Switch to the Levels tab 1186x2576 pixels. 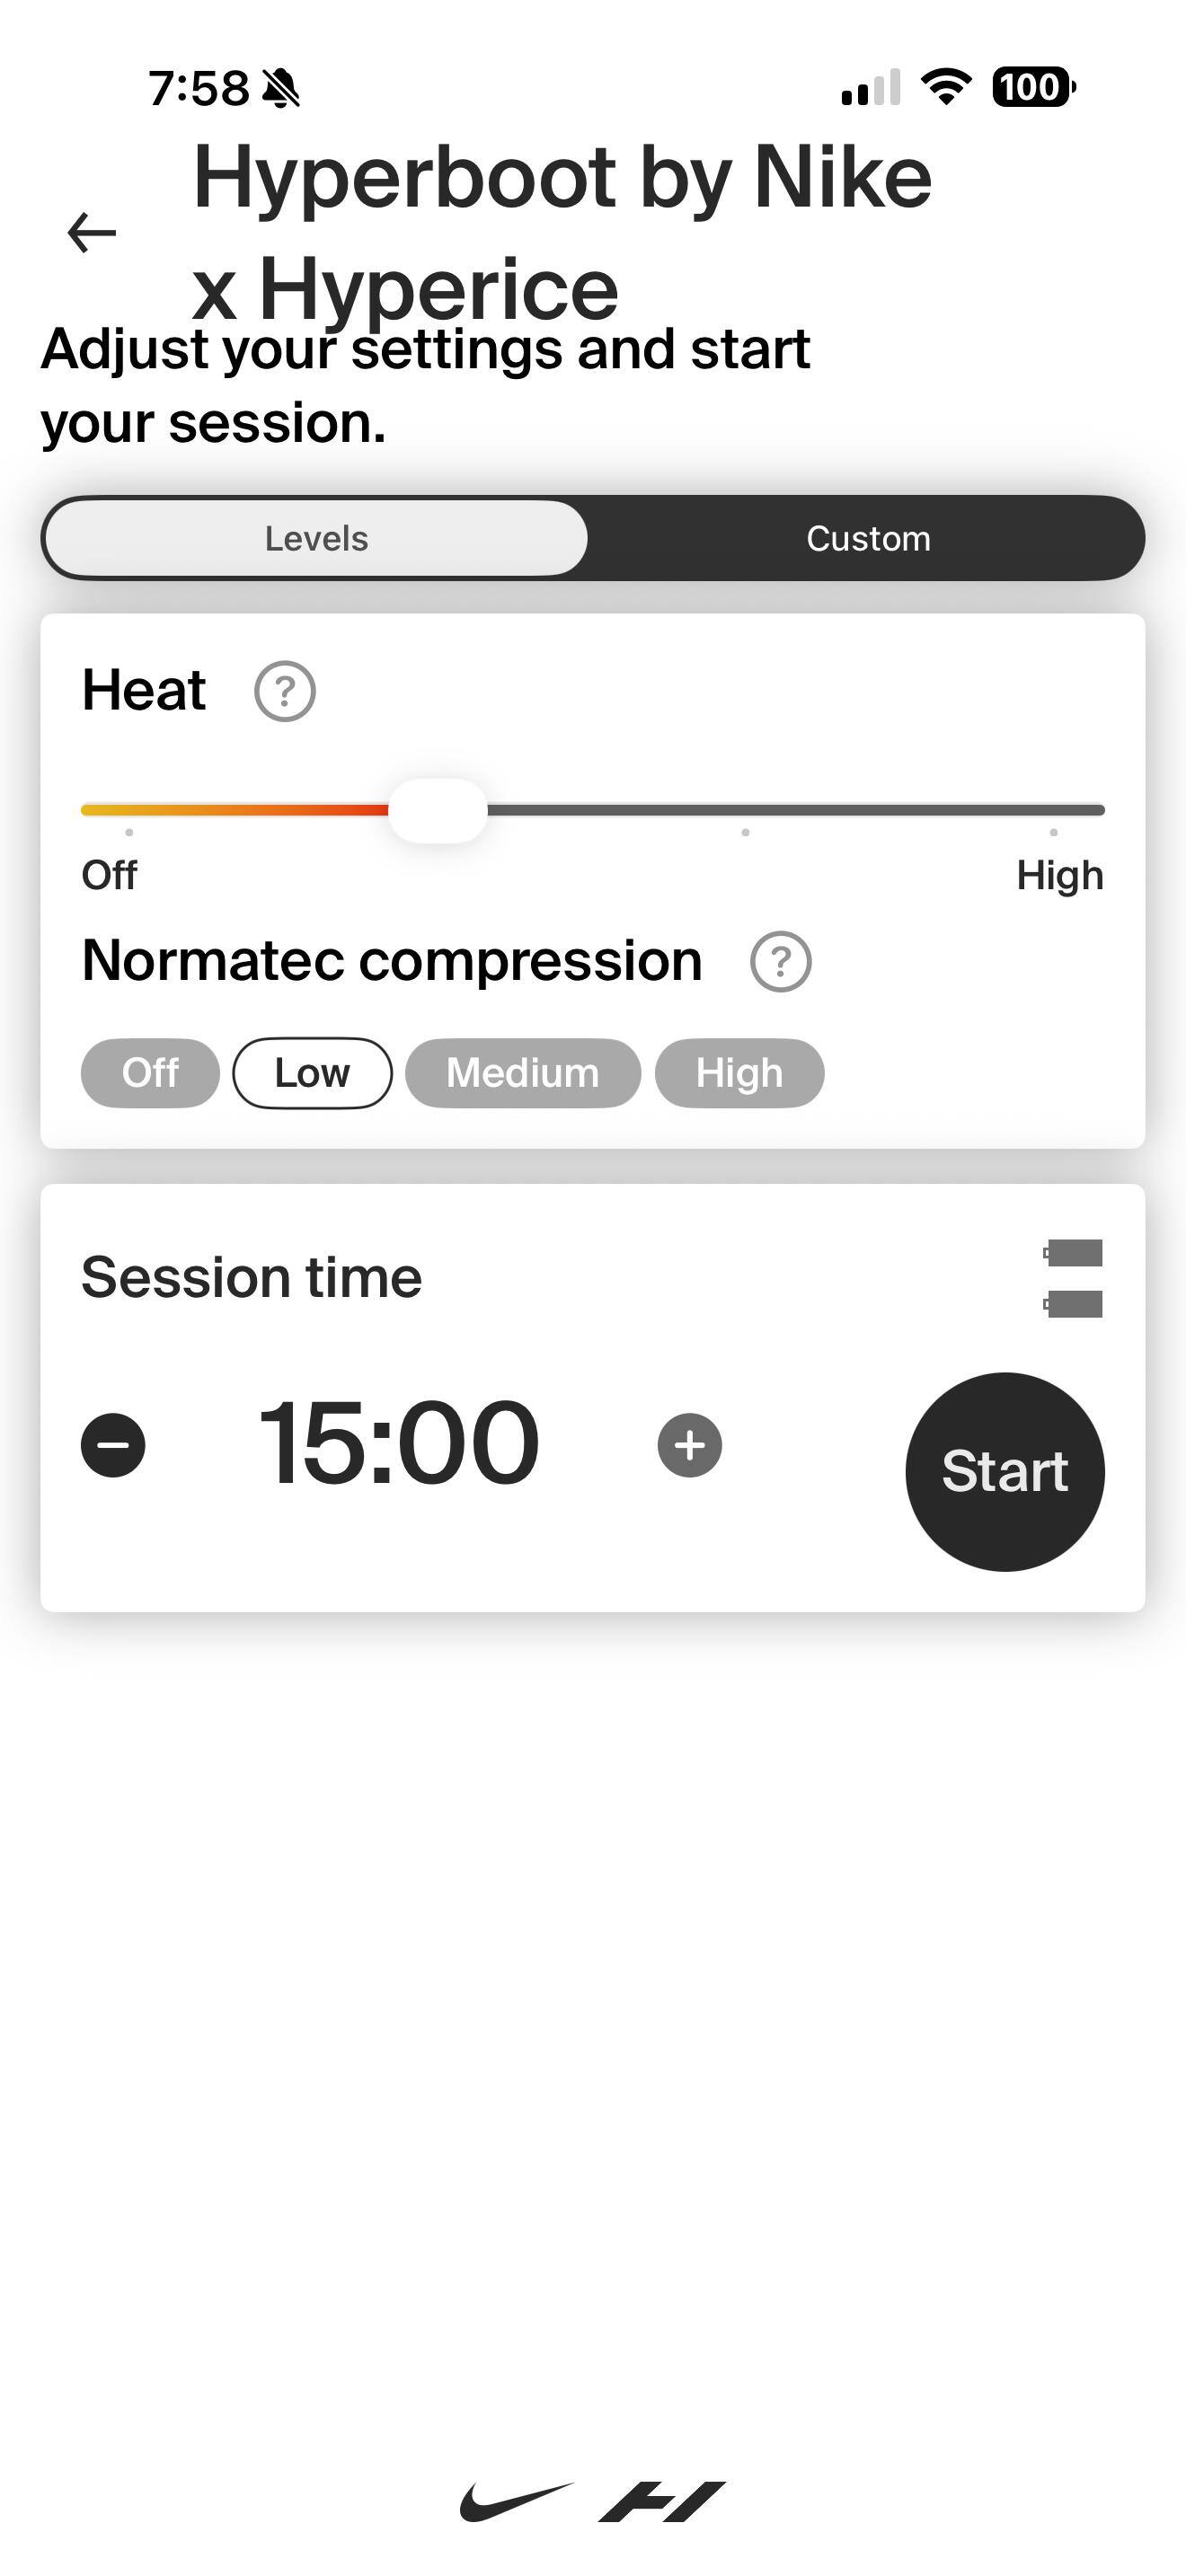point(316,538)
